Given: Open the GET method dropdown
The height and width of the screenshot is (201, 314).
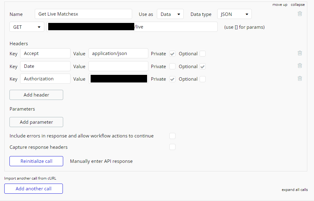Looking at the screenshot, I should coord(27,27).
